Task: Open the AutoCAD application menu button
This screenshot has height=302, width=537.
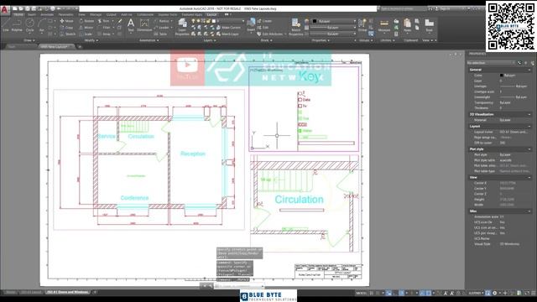Action: tap(4, 9)
